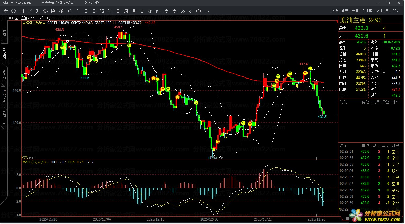Click the 卖出 price 433.0
Screen dimensions: 405x224
[361, 28]
